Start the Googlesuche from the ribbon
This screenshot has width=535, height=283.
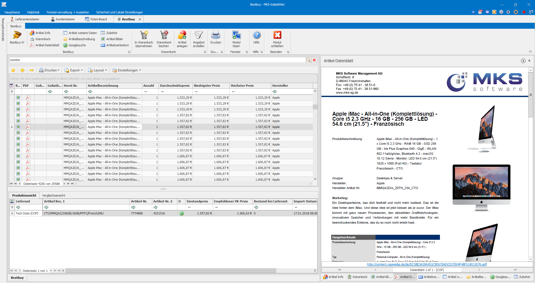click(x=74, y=45)
